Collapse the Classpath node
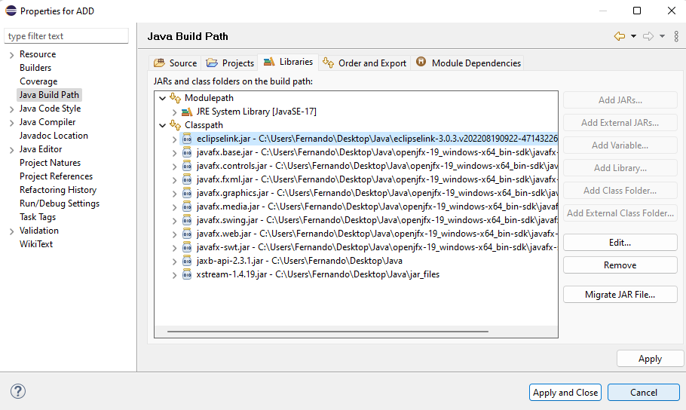686x410 pixels. (162, 126)
